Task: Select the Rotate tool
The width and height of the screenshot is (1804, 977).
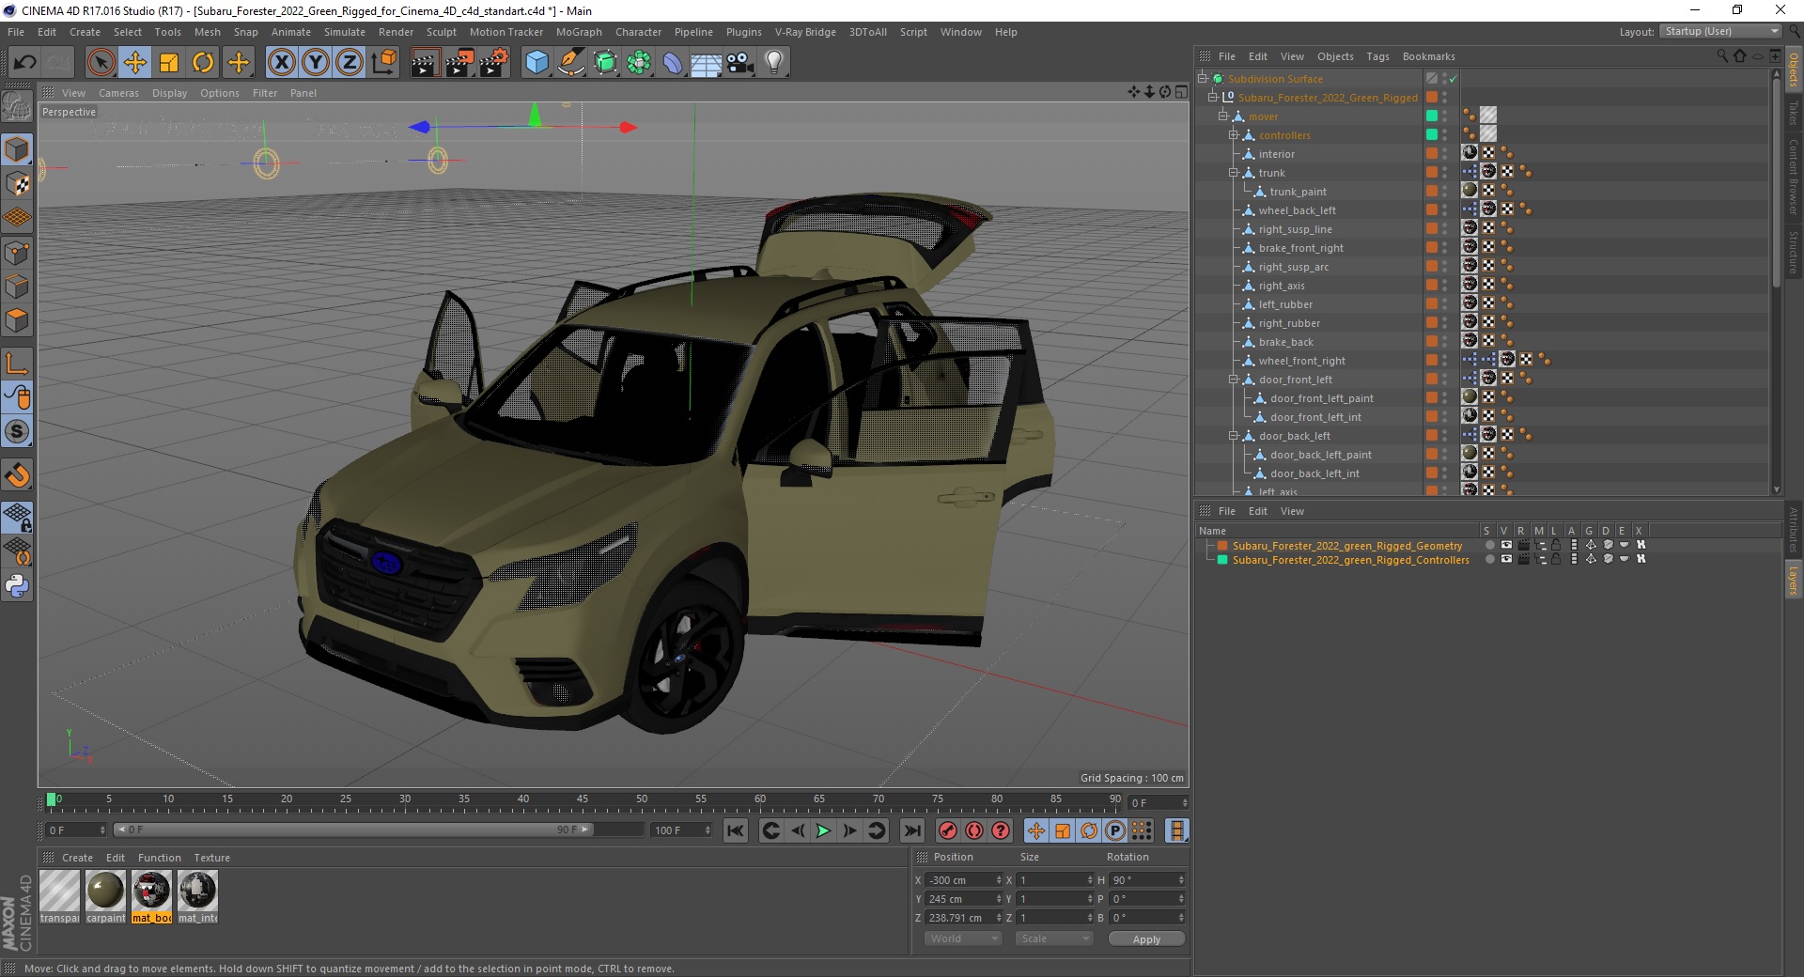Action: 203,63
